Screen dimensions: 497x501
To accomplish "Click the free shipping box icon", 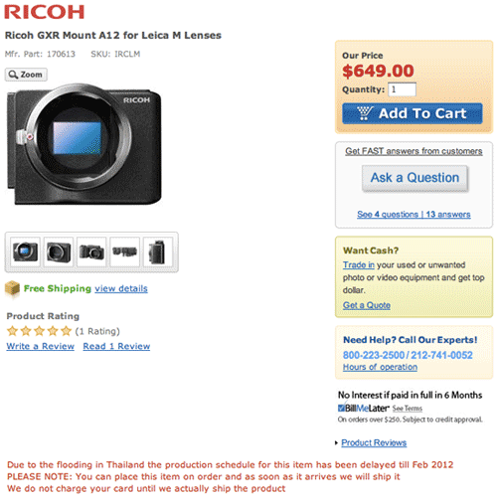I will tap(12, 288).
